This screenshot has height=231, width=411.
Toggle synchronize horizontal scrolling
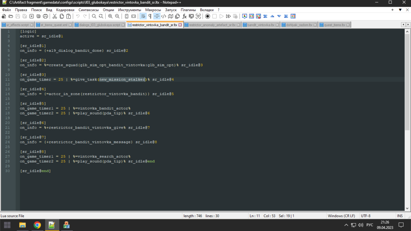(x=134, y=16)
